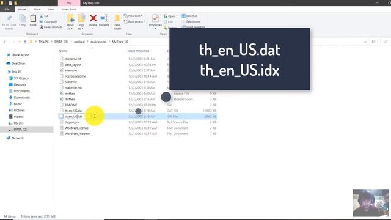Screen dimensions: 391x220
Task: Expand the New item dropdown
Action: tap(133, 16)
